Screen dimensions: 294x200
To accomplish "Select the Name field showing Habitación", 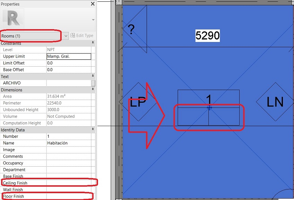I will (x=68, y=143).
